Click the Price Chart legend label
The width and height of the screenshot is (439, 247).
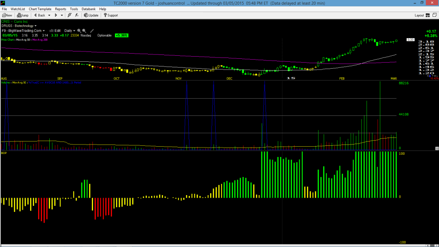click(x=7, y=40)
